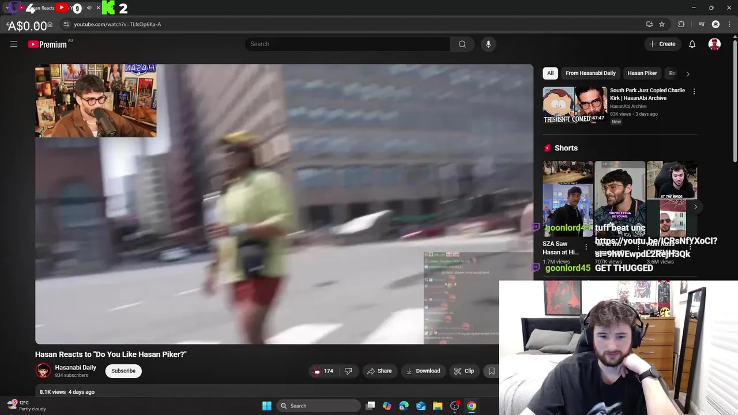Open South Park Just Copied Charlie Kirk video
Screen dimensions: 738x415
(x=647, y=94)
